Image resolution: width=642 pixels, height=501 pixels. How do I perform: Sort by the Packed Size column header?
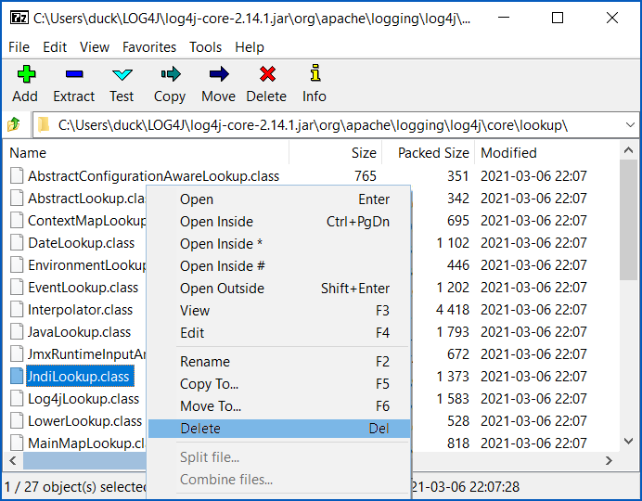point(429,153)
